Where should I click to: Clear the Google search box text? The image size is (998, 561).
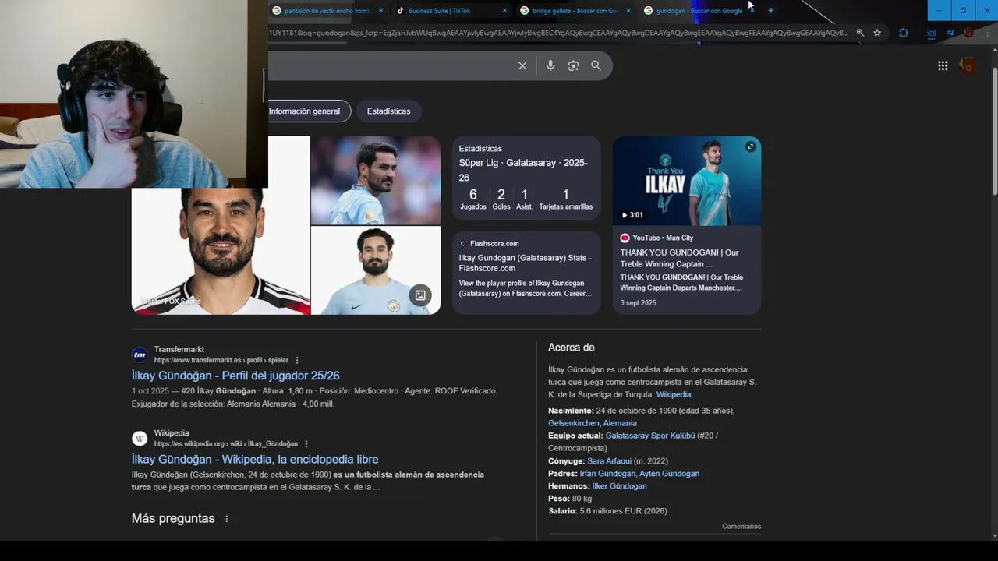point(522,66)
